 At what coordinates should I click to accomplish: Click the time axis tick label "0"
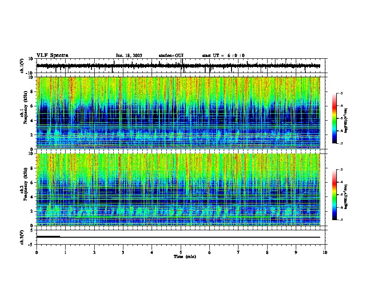[x=37, y=252]
